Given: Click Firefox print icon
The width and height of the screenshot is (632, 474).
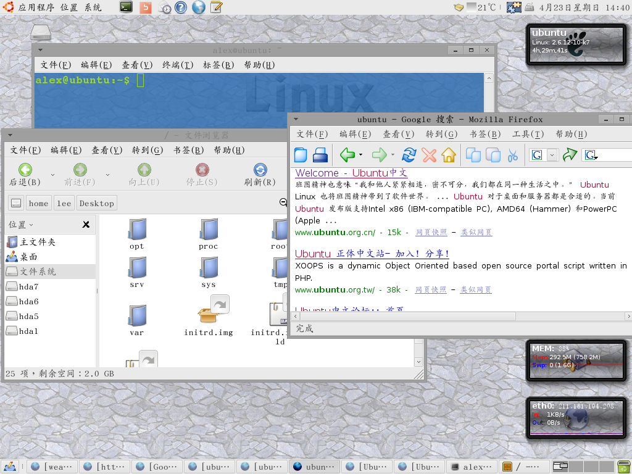Looking at the screenshot, I should (320, 155).
